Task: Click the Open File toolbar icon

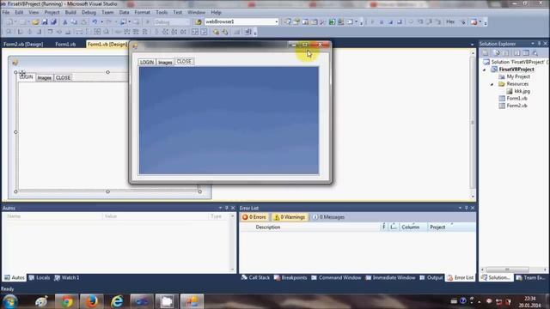Action: [35, 22]
